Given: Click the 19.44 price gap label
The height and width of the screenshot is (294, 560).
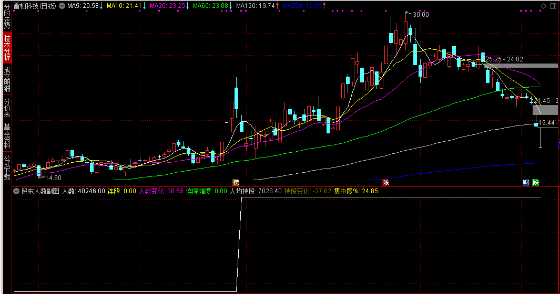Looking at the screenshot, I should (x=548, y=123).
